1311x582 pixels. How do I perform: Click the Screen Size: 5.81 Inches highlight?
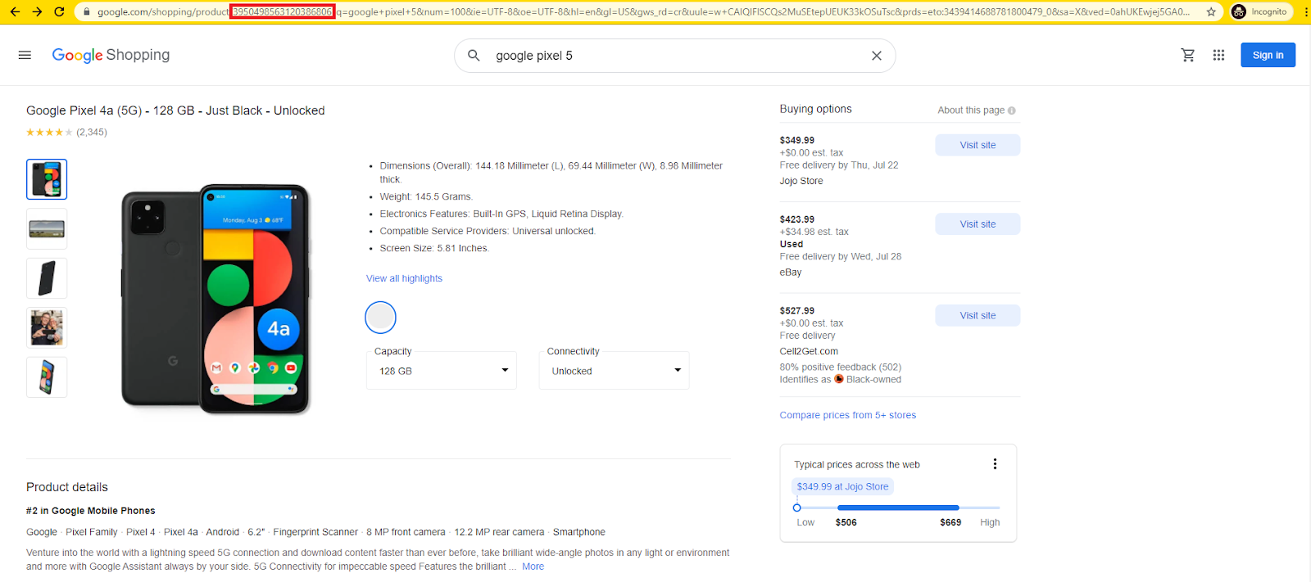pos(434,248)
